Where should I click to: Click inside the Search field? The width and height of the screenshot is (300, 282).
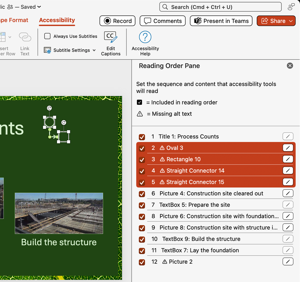pos(221,7)
